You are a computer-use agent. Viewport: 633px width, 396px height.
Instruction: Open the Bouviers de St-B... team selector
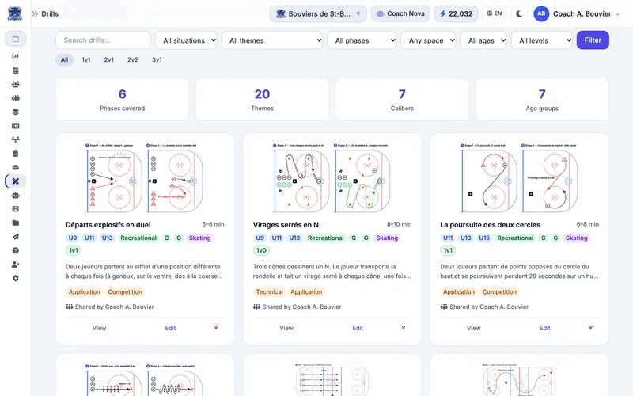318,13
